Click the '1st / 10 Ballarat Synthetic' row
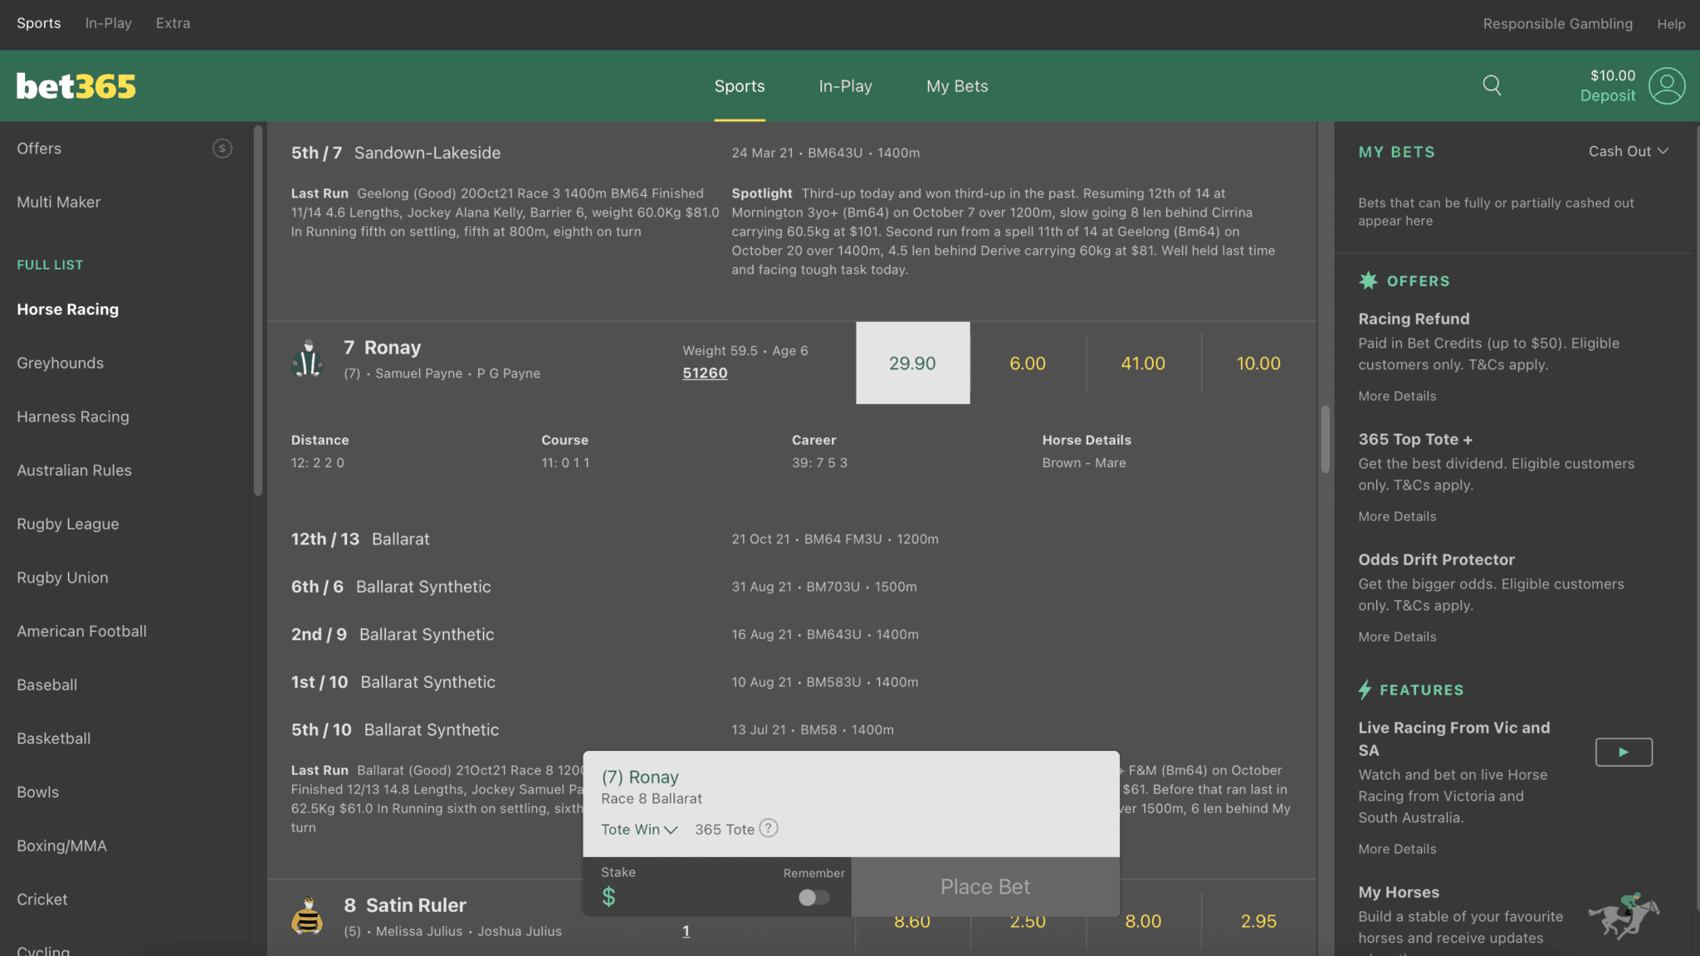Viewport: 1700px width, 956px height. (x=792, y=682)
